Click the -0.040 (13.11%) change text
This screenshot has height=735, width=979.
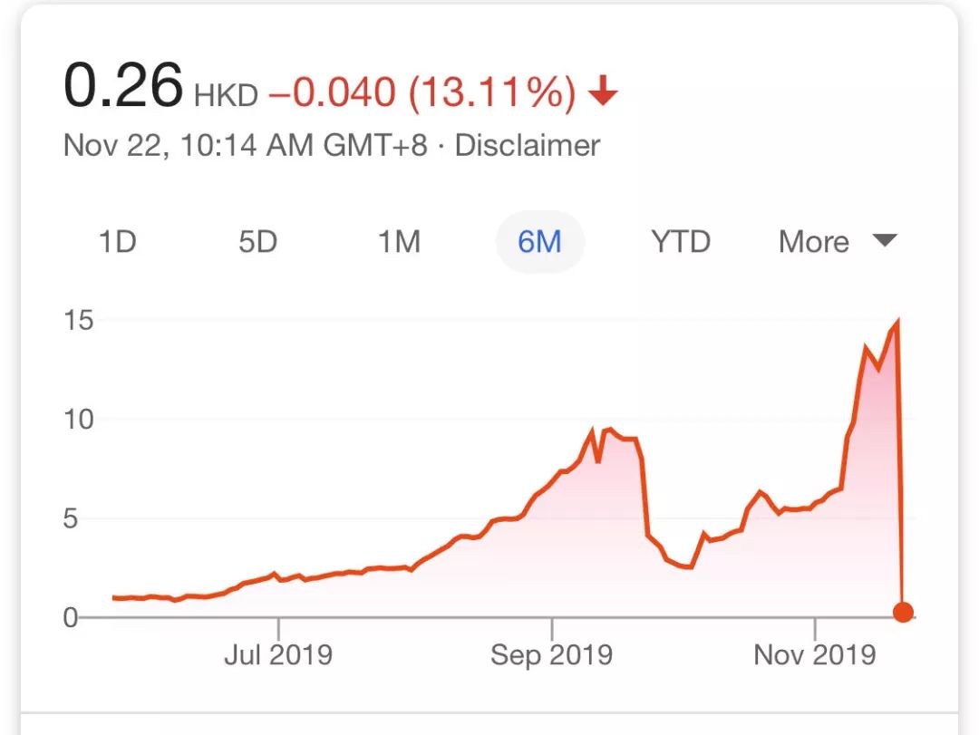422,92
